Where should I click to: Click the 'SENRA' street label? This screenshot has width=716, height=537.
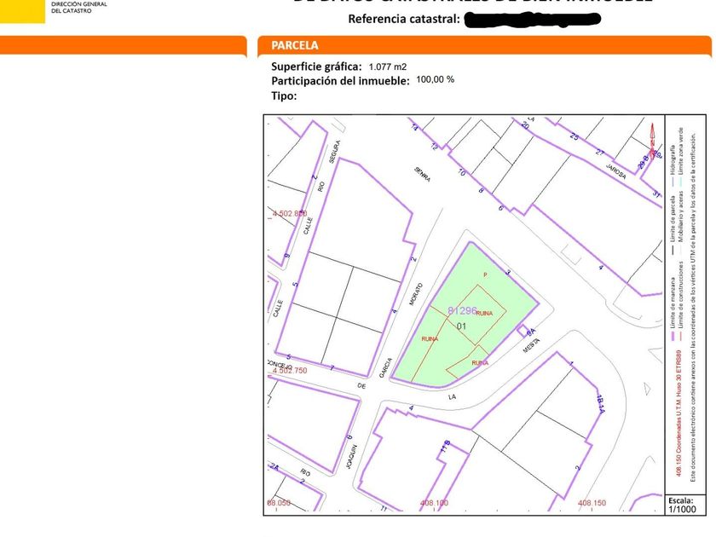(422, 174)
